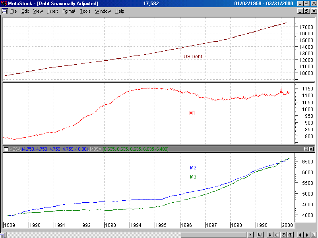
Task: Click horizontal scrollbar right arrow
Action: pos(250,235)
